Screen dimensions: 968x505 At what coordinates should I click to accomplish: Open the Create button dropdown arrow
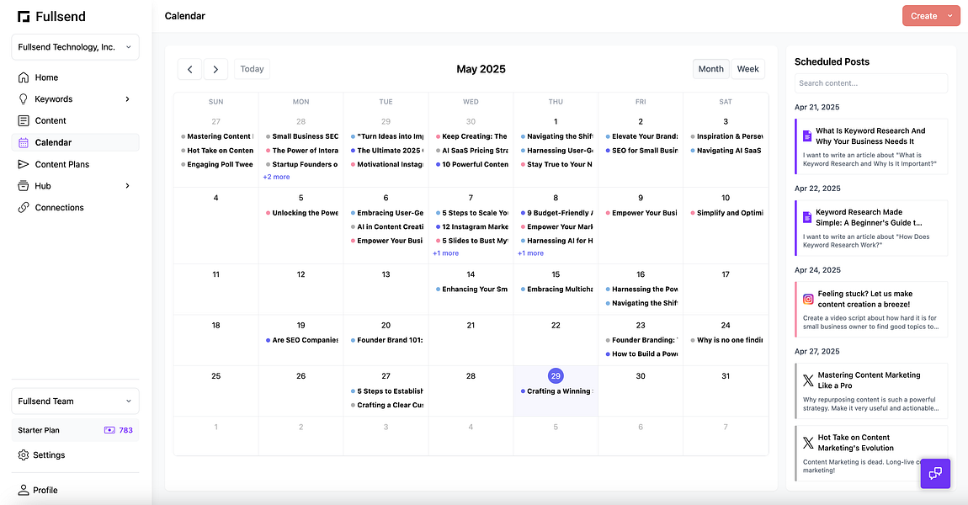point(949,16)
